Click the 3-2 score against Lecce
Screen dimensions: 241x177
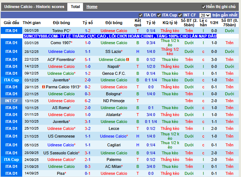pyautogui.click(x=88, y=128)
